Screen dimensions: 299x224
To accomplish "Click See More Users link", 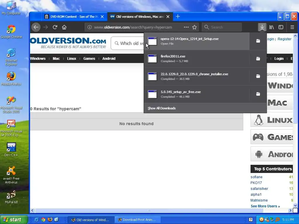I will [x=265, y=206].
